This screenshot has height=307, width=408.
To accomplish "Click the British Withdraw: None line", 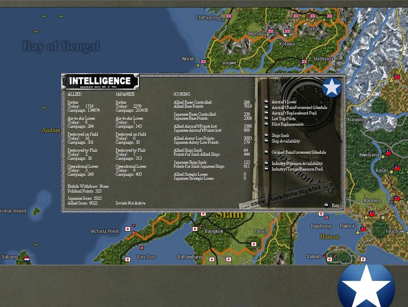I will click(88, 186).
